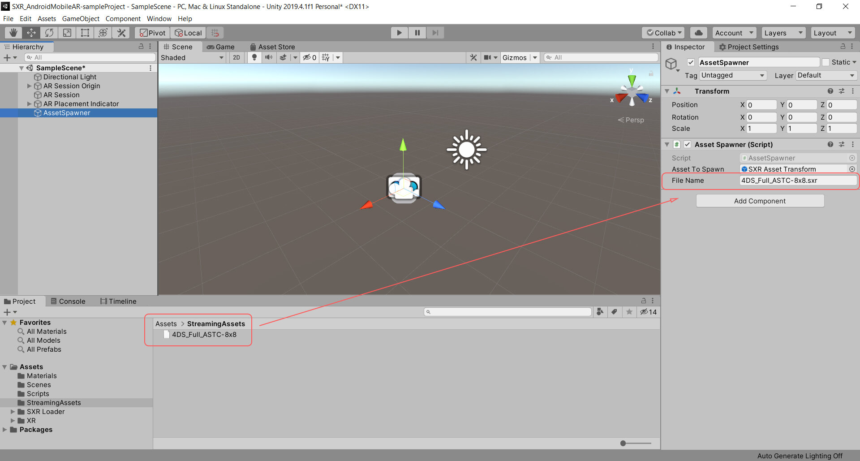The width and height of the screenshot is (860, 461).
Task: Click the Step frame button
Action: click(435, 33)
